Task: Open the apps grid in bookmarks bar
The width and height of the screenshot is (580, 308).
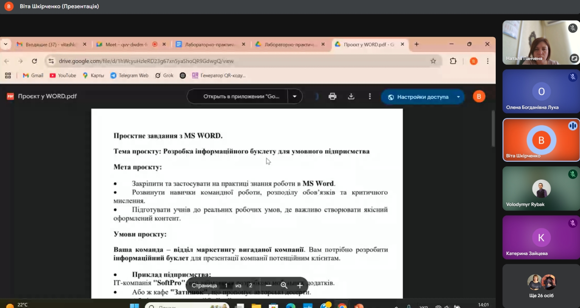Action: point(8,75)
